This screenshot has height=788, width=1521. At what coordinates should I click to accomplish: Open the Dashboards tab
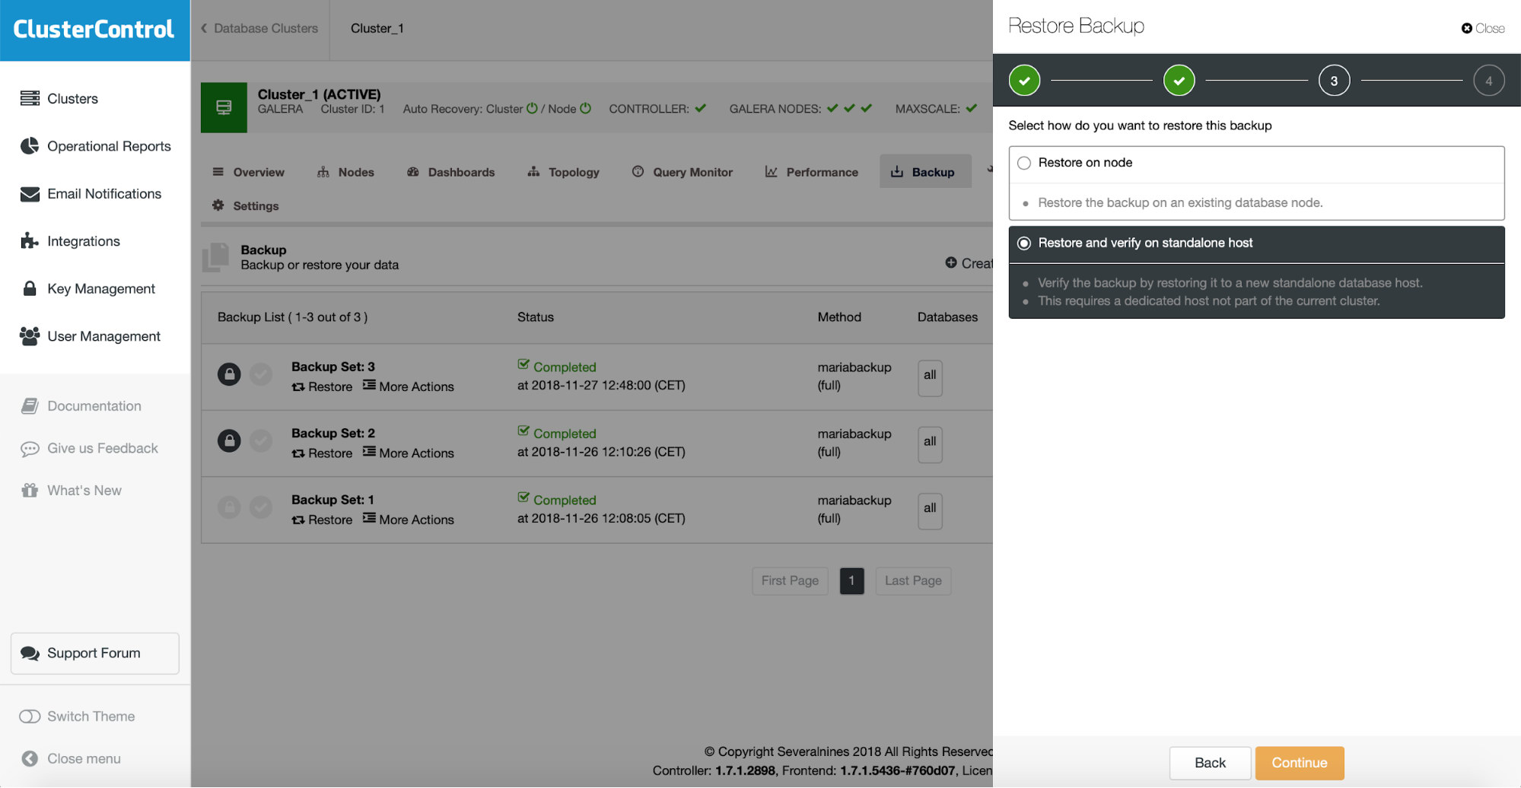(x=450, y=172)
